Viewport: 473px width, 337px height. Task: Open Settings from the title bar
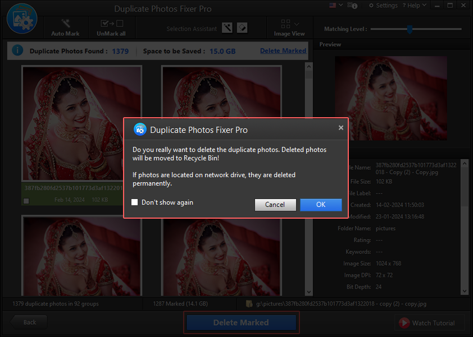tap(383, 6)
